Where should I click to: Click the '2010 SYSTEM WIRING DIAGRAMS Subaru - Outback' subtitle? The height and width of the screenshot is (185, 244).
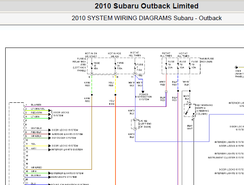point(146,18)
